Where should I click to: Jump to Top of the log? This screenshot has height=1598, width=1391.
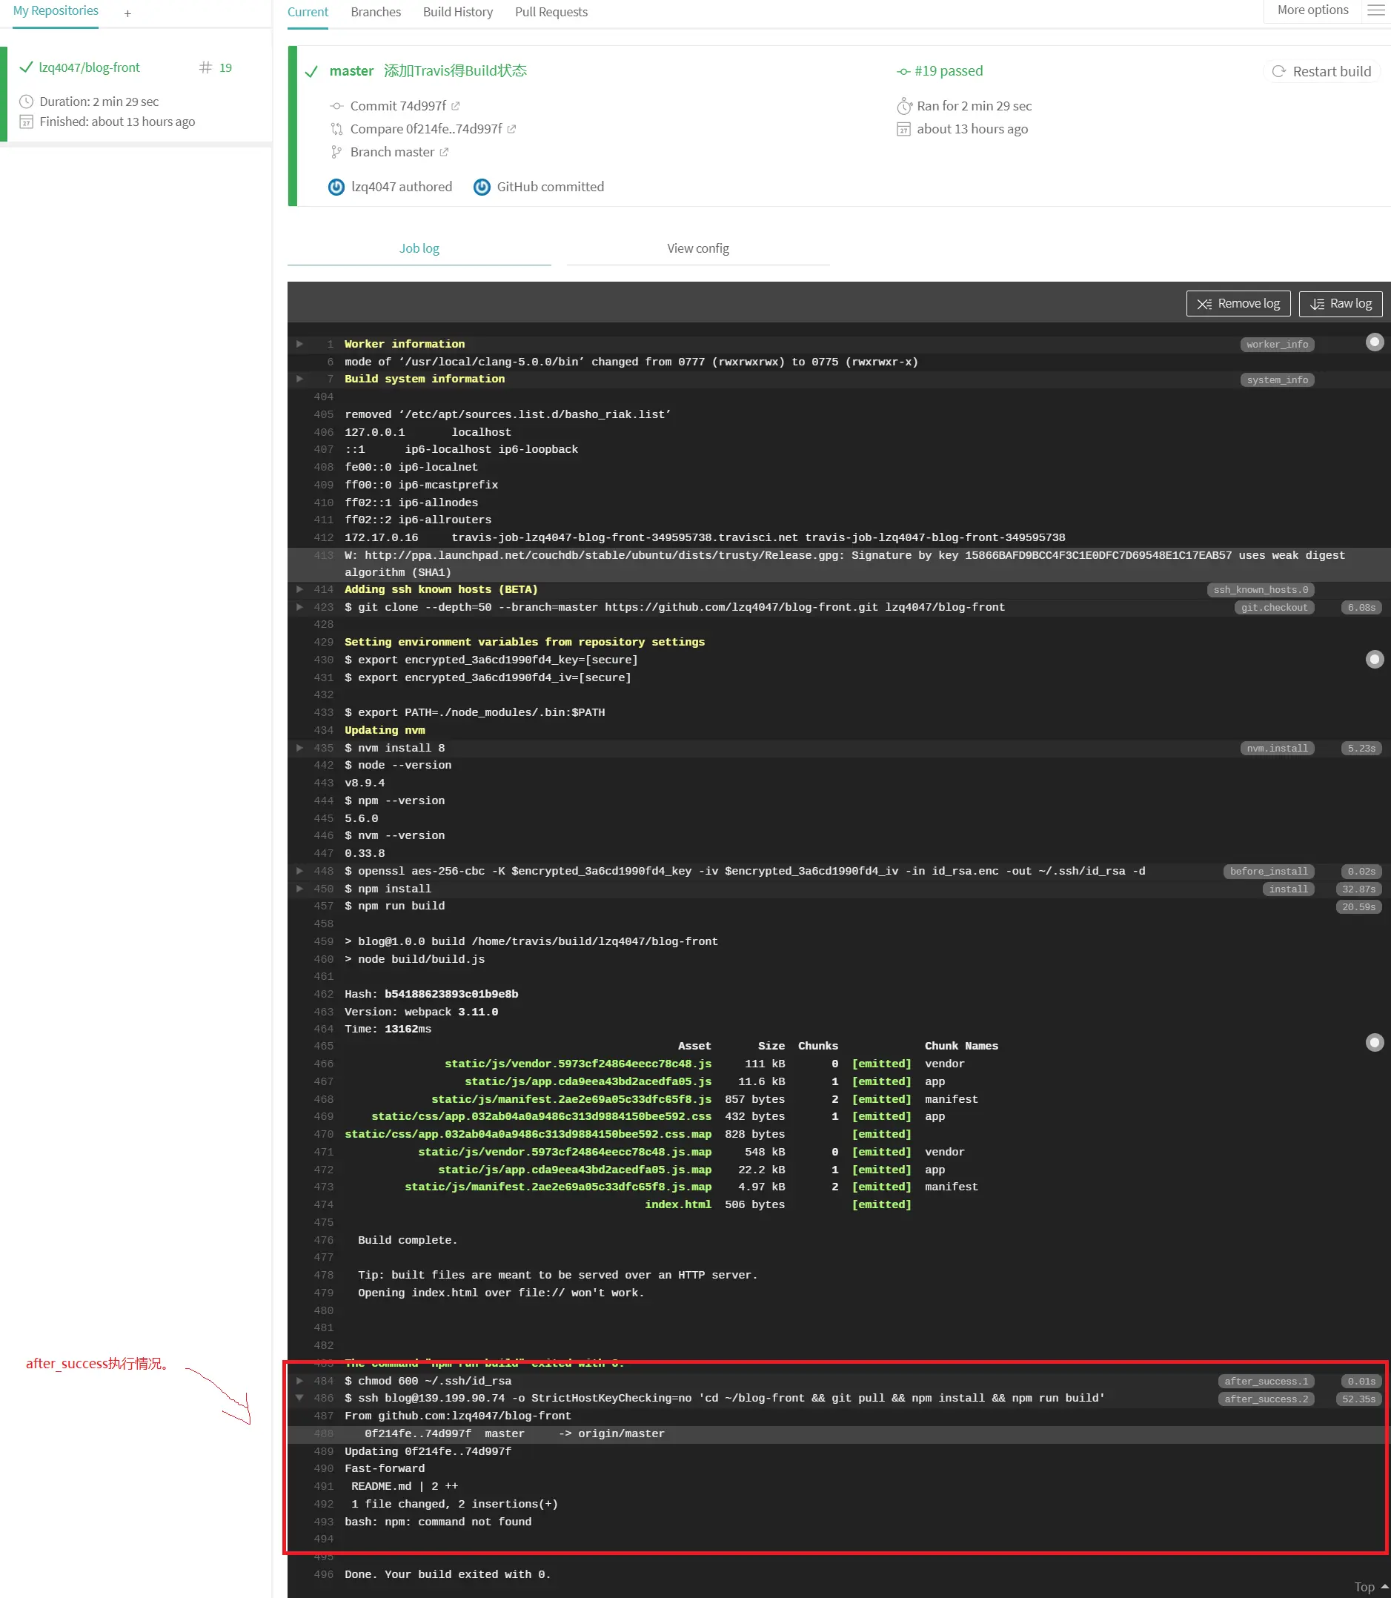1370,1587
